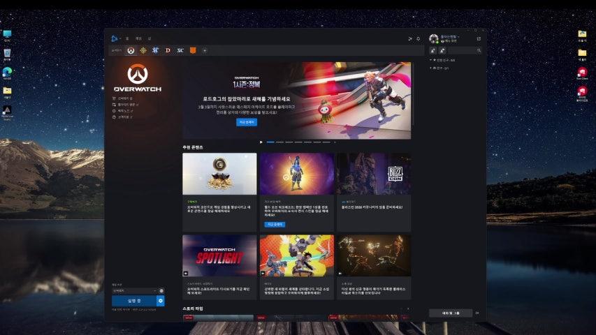Click the banner carousel play control
This screenshot has width=596, height=335.
tap(261, 142)
